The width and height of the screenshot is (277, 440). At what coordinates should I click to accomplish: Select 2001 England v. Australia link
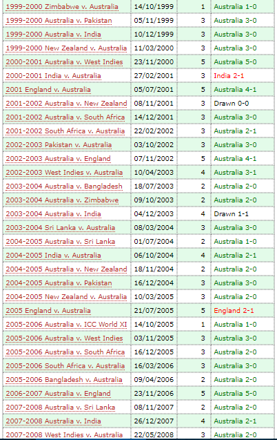tap(48, 90)
